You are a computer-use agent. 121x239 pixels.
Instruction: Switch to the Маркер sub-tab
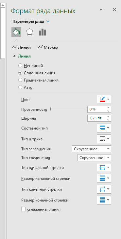point(48,47)
